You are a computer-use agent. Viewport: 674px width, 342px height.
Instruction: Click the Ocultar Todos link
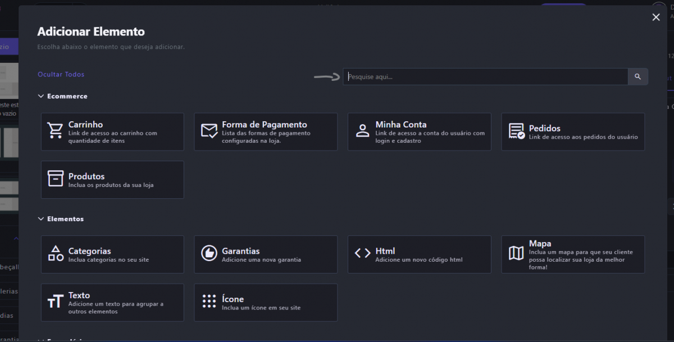pos(61,74)
